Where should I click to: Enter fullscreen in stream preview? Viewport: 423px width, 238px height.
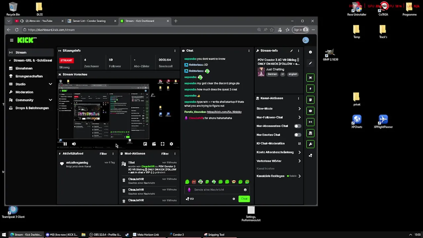pyautogui.click(x=163, y=144)
